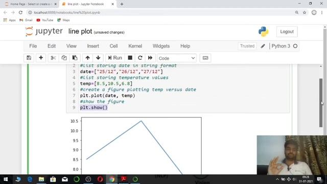The width and height of the screenshot is (327, 184).
Task: Restart the kernel with circular arrow
Action: point(140,58)
